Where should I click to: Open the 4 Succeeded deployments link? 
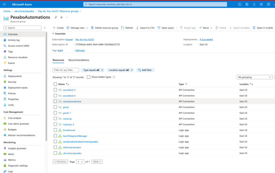pyautogui.click(x=206, y=39)
